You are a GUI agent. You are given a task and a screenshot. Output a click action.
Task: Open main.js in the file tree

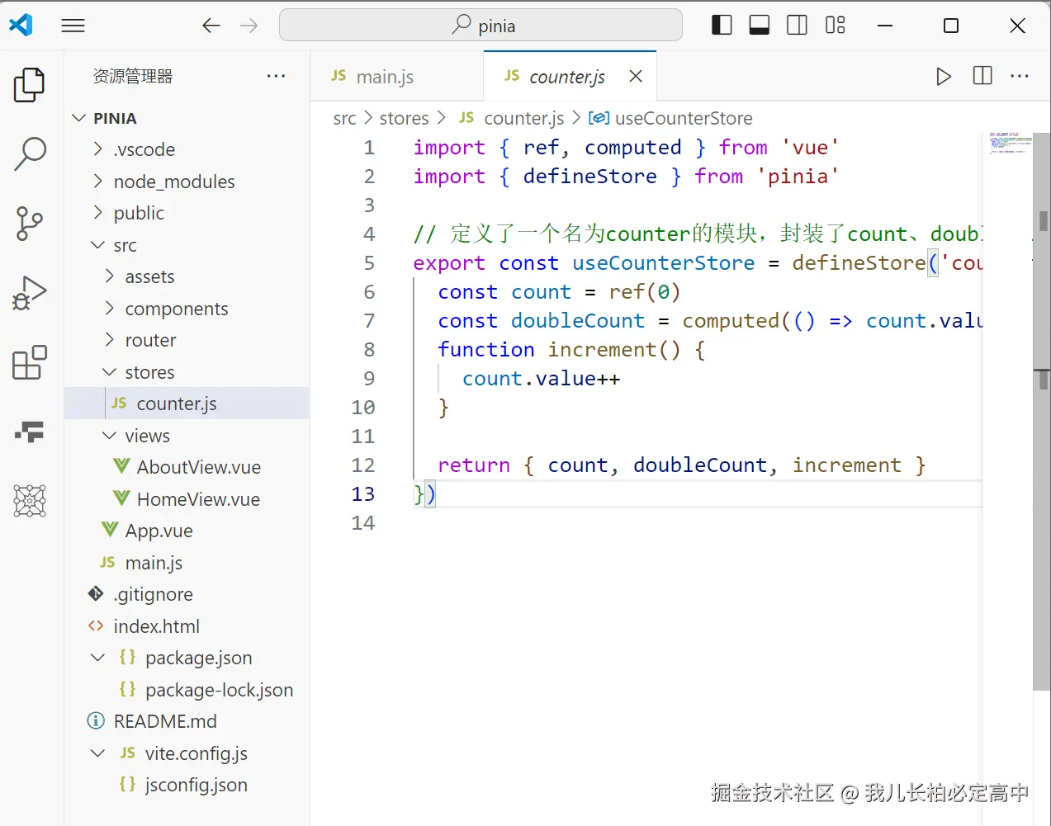point(187,563)
